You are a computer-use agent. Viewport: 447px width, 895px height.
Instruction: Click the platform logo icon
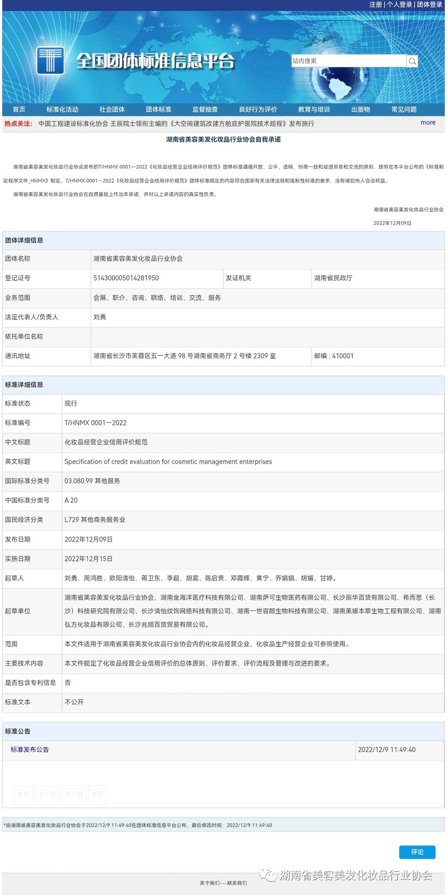click(50, 60)
